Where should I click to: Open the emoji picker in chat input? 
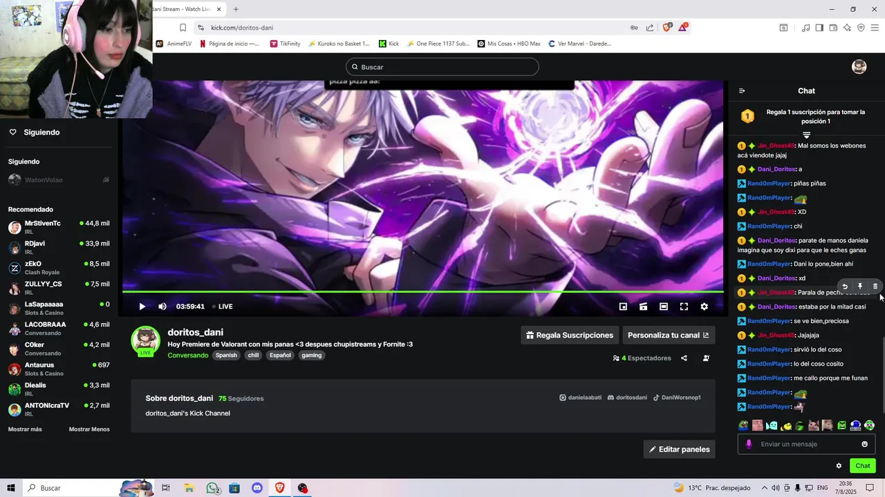point(864,444)
